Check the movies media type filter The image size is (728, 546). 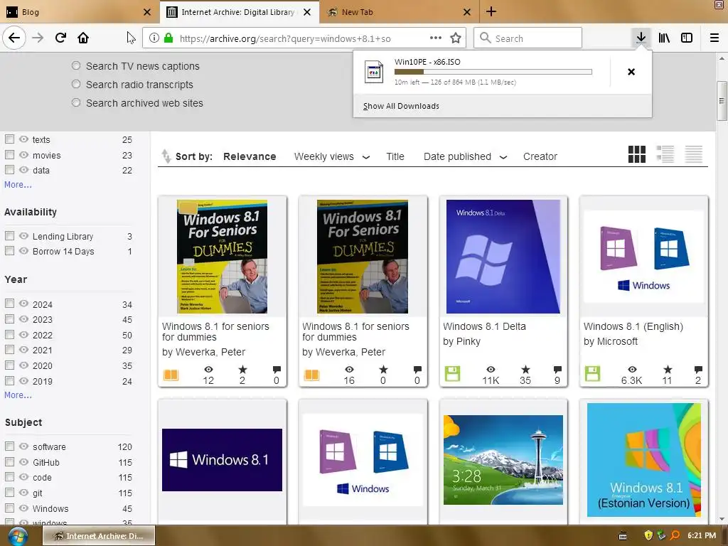[9, 154]
